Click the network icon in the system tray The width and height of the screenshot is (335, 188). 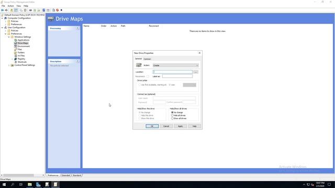308,184
